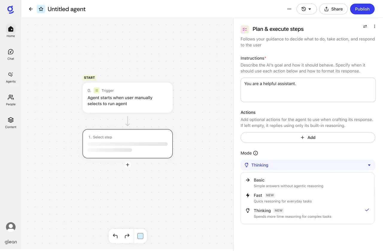The height and width of the screenshot is (251, 383).
Task: Click the back arrow next to agent title
Action: [x=31, y=9]
